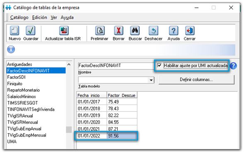Click factor cell 78.43
The height and width of the screenshot is (156, 244).
(x=122, y=109)
